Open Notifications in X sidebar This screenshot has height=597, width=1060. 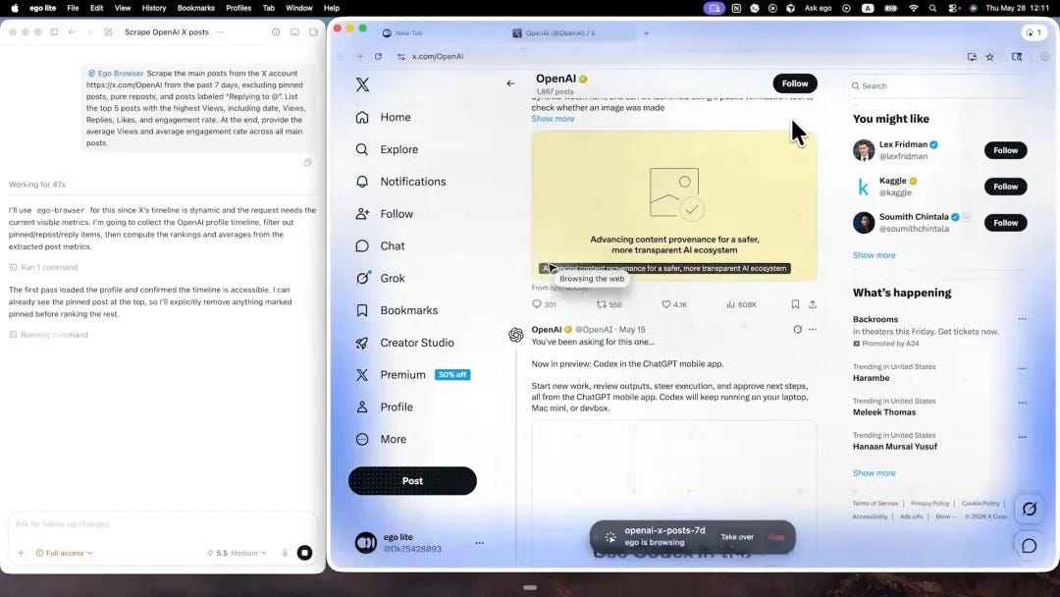click(x=400, y=182)
